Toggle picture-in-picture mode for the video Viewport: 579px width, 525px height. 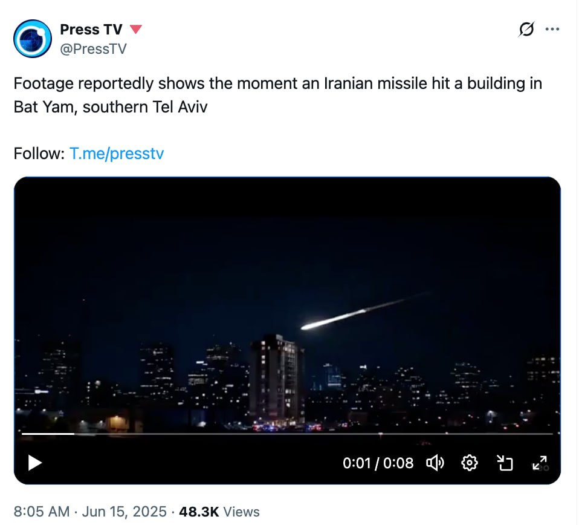[504, 463]
